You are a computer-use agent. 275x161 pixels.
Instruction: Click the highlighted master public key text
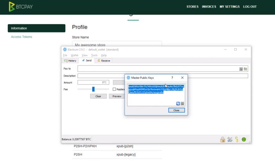156,89
